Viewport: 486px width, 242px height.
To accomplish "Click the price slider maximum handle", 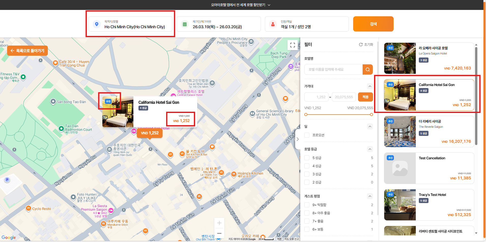I will (371, 115).
